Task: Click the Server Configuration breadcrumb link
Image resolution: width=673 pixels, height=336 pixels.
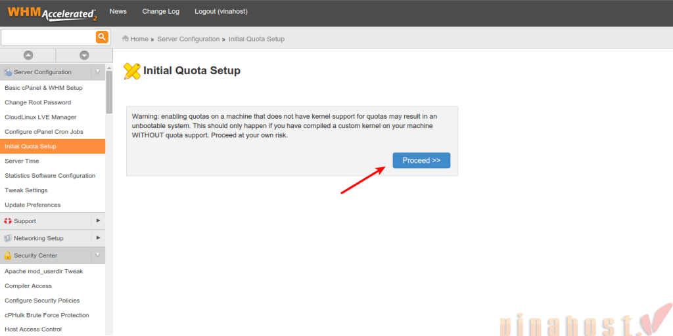Action: pos(189,39)
